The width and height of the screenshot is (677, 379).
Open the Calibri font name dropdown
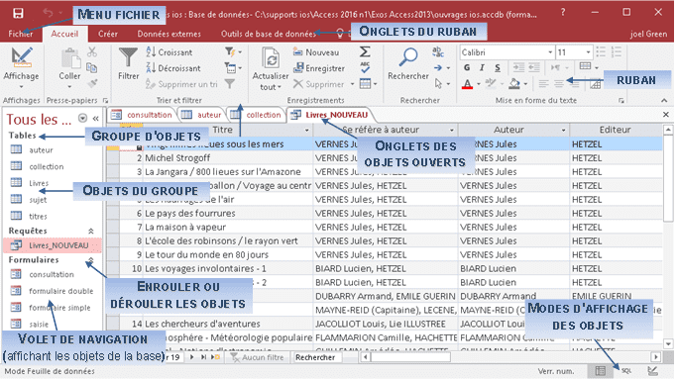tap(550, 52)
